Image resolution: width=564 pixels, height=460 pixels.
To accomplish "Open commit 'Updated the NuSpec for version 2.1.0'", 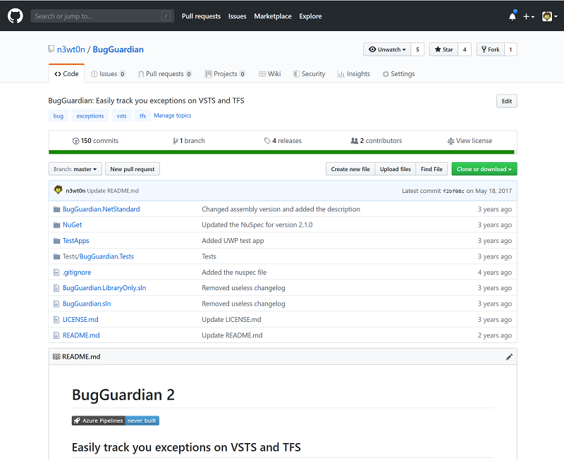I will [x=257, y=225].
